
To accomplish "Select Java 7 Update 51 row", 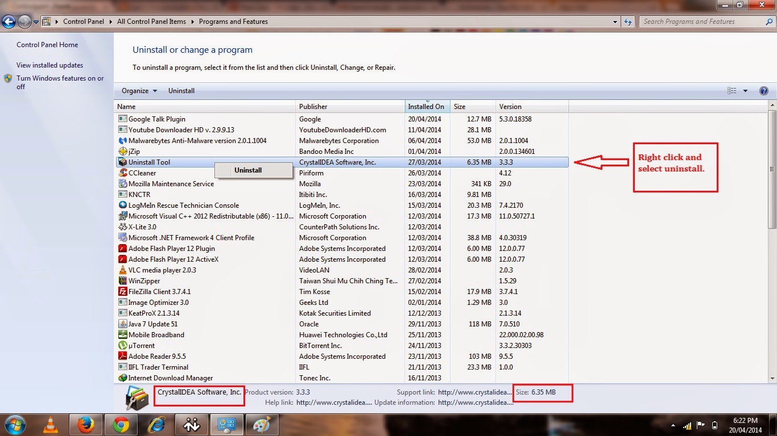I will (342, 324).
